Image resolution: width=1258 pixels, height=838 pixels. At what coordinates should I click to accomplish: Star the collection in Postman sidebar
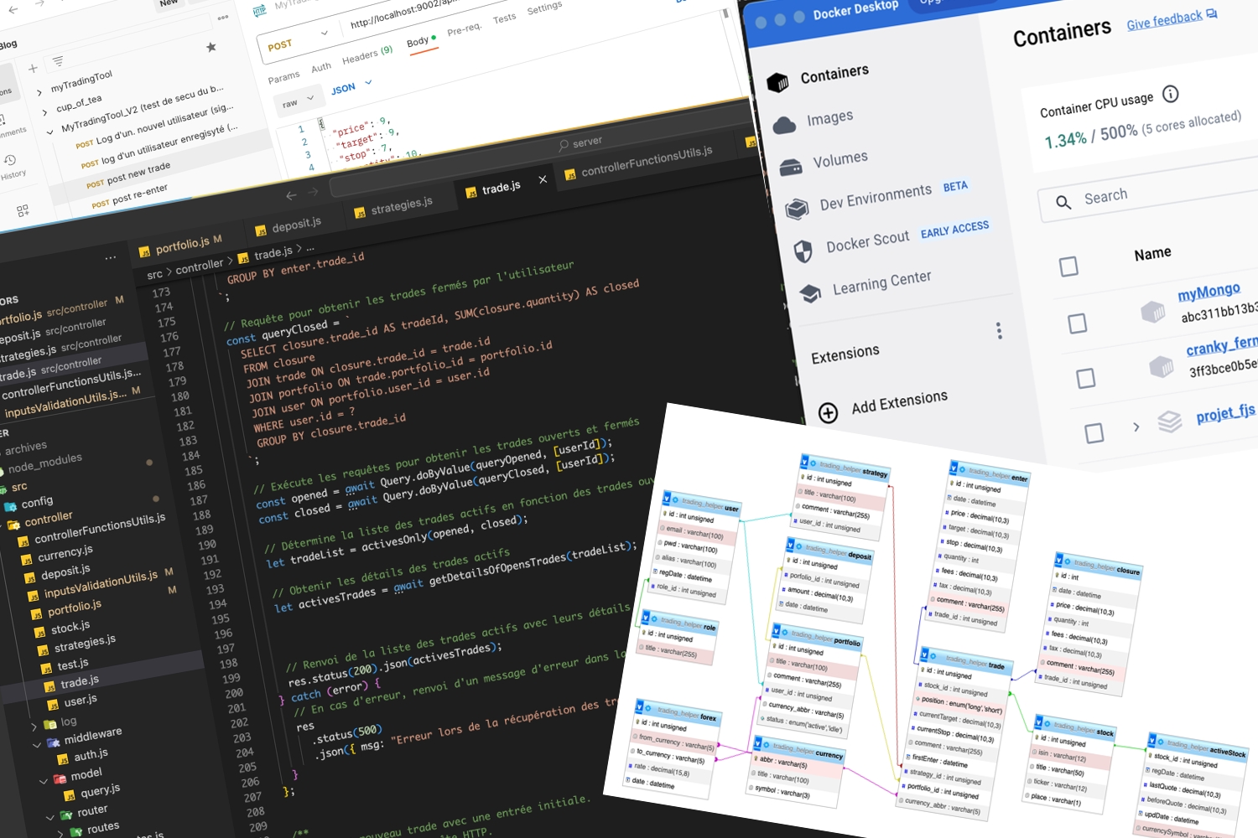(211, 48)
